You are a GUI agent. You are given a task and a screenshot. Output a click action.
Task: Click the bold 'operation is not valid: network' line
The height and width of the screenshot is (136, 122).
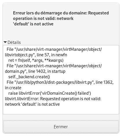click(x=43, y=18)
